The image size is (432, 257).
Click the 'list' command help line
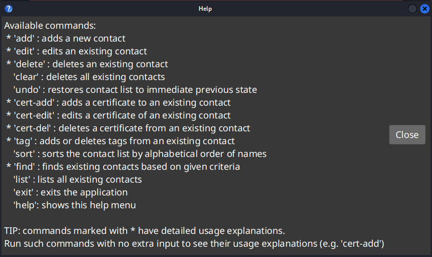point(77,180)
